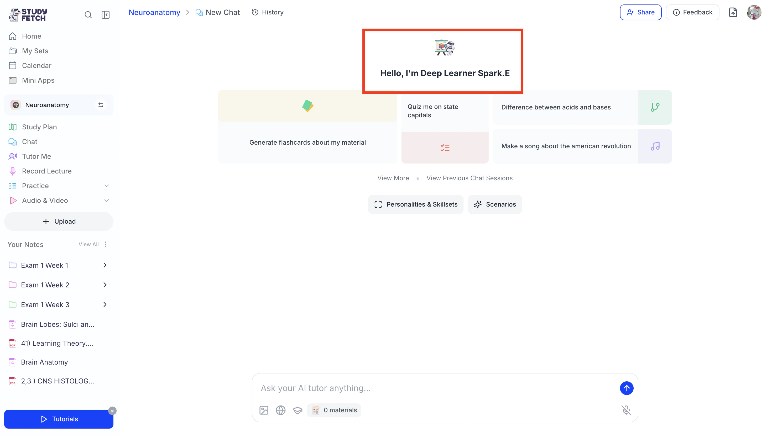Screen dimensions: 772x437
Task: Click the Share button
Action: pyautogui.click(x=640, y=12)
